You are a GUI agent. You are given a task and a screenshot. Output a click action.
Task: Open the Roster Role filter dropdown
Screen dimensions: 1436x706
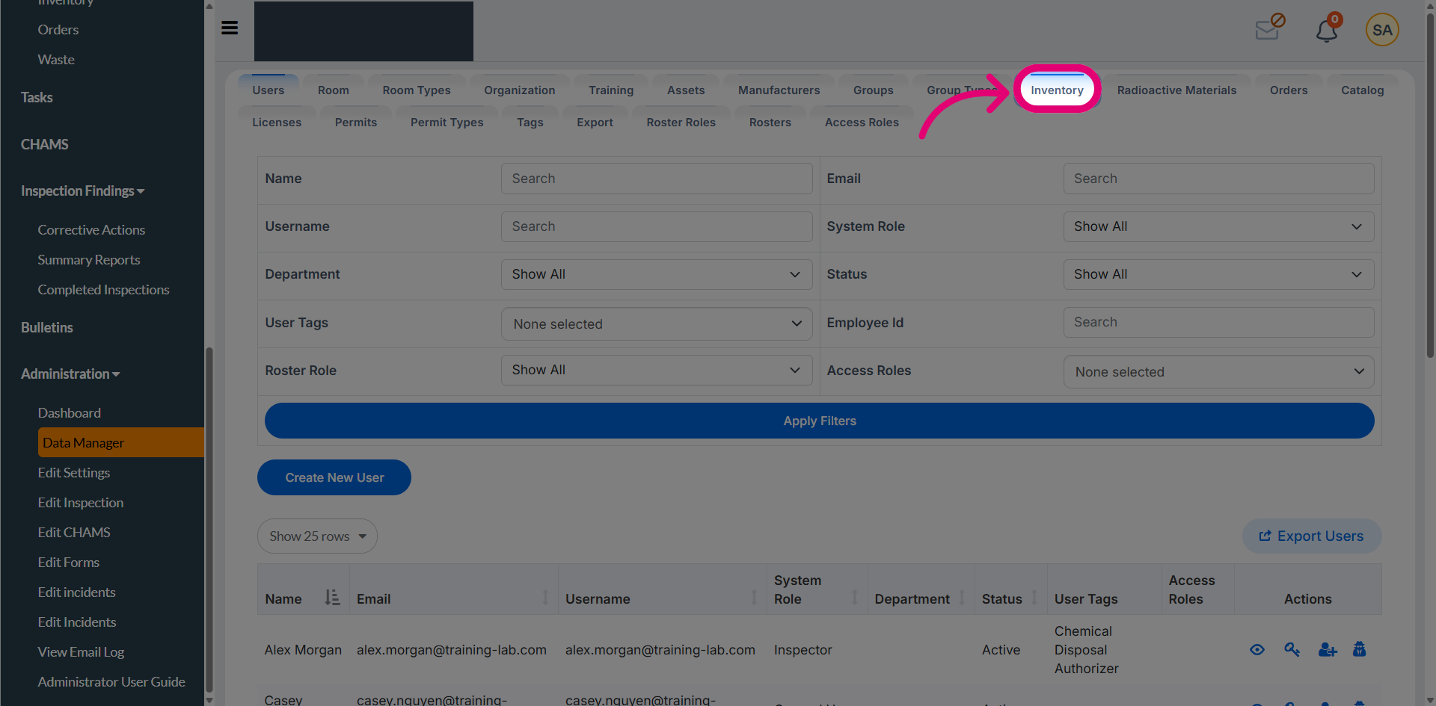(657, 370)
